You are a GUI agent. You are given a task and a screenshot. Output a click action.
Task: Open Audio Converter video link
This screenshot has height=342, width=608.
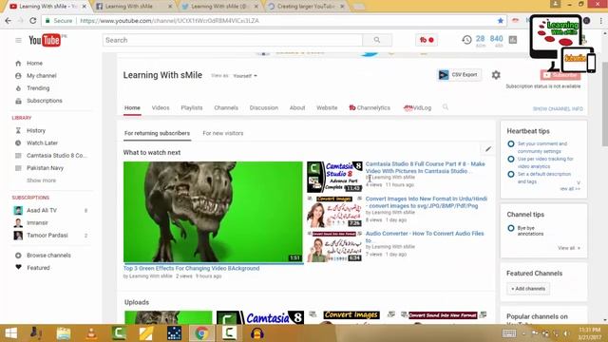[425, 237]
